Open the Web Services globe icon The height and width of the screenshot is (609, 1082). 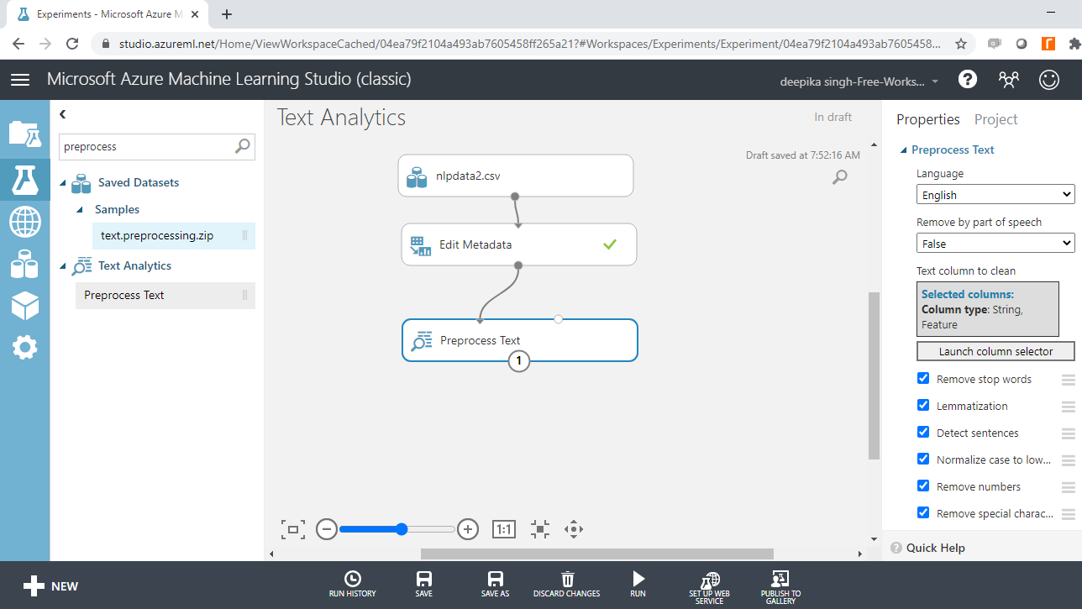point(24,223)
